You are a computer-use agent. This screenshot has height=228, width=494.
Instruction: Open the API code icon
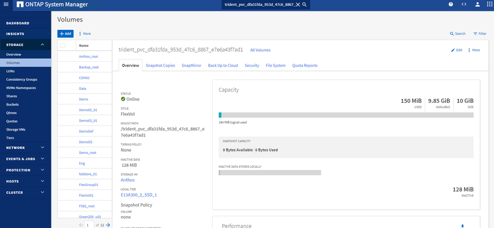[464, 4]
